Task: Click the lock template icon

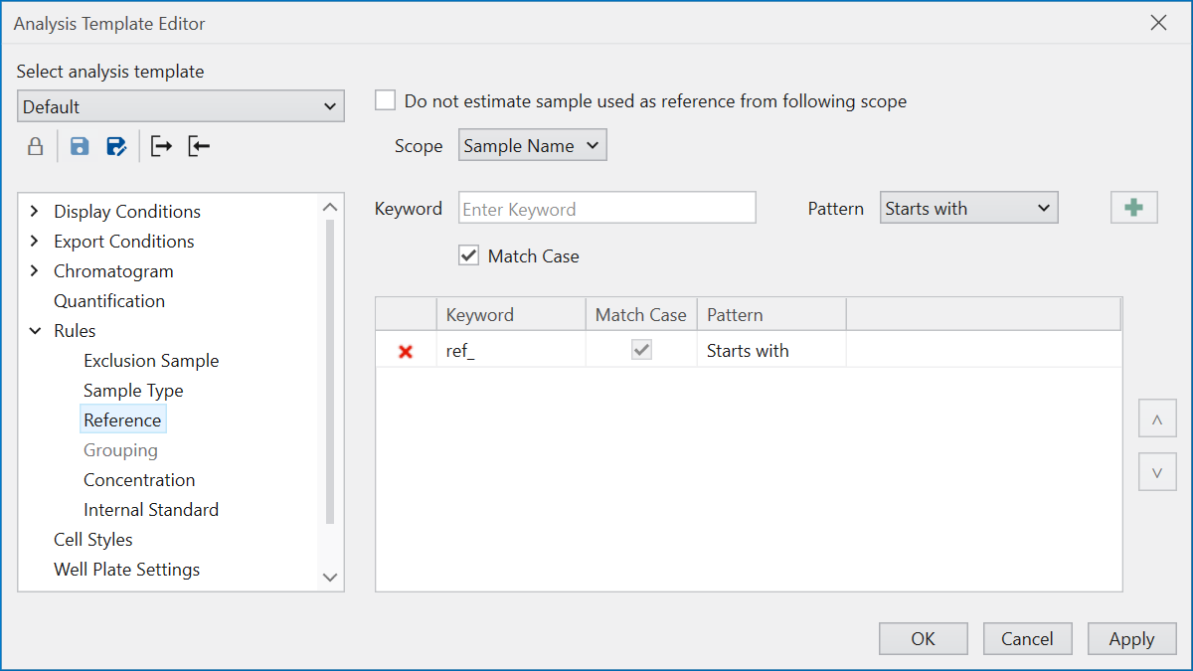Action: pyautogui.click(x=35, y=147)
